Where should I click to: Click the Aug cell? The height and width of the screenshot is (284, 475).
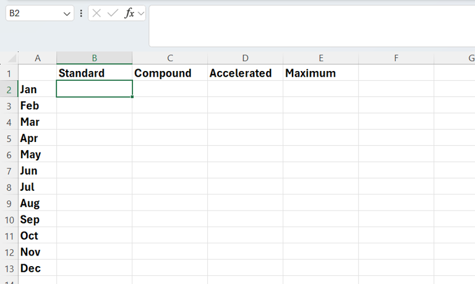(38, 203)
